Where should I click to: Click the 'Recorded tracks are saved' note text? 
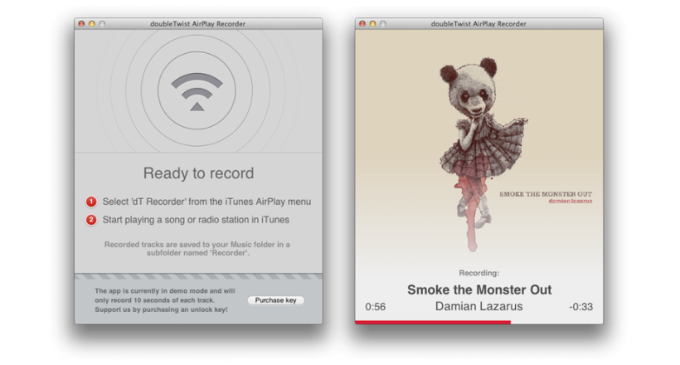[197, 249]
